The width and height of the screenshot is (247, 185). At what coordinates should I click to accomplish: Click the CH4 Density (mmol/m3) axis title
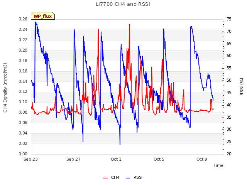5,87
